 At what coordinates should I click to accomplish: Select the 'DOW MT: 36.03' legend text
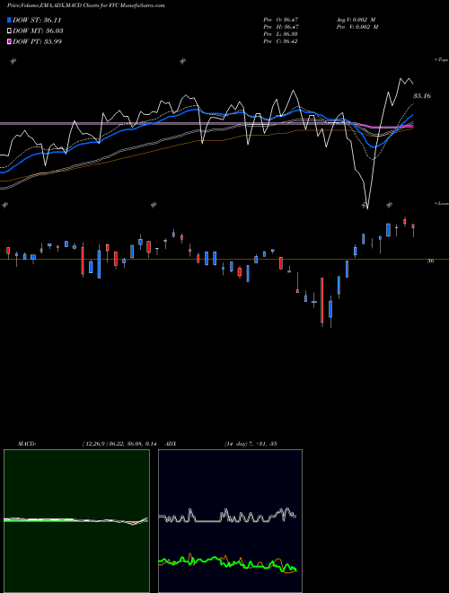pos(38,31)
